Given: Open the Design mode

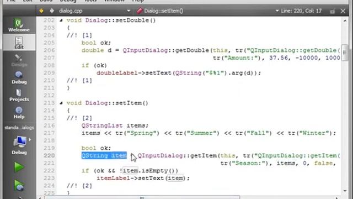Looking at the screenshot, I should pos(19,60).
